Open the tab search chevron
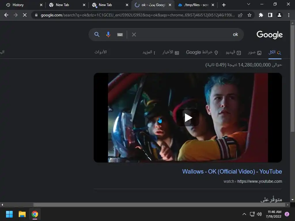 [x=249, y=4]
